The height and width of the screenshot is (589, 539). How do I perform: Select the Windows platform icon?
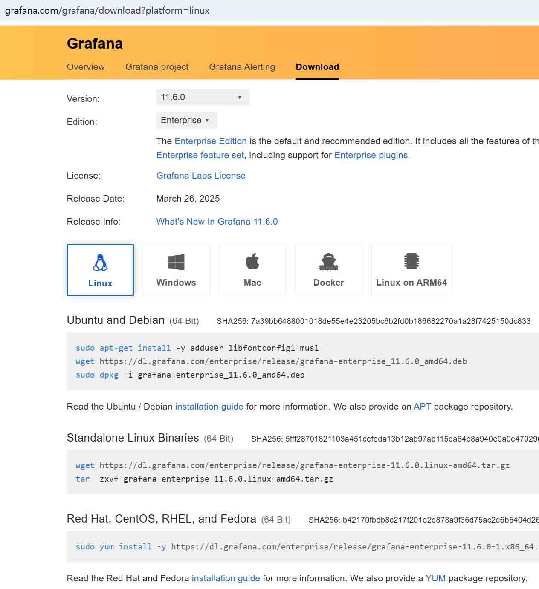click(176, 262)
